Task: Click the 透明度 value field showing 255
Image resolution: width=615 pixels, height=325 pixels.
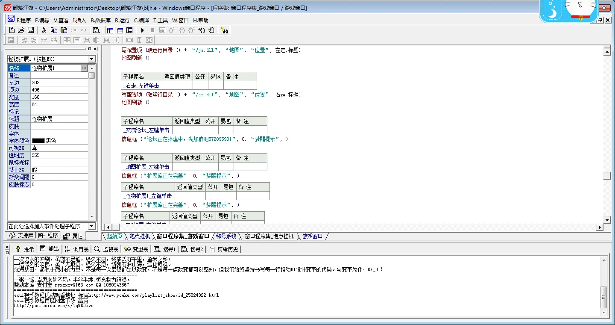Action: pyautogui.click(x=59, y=155)
